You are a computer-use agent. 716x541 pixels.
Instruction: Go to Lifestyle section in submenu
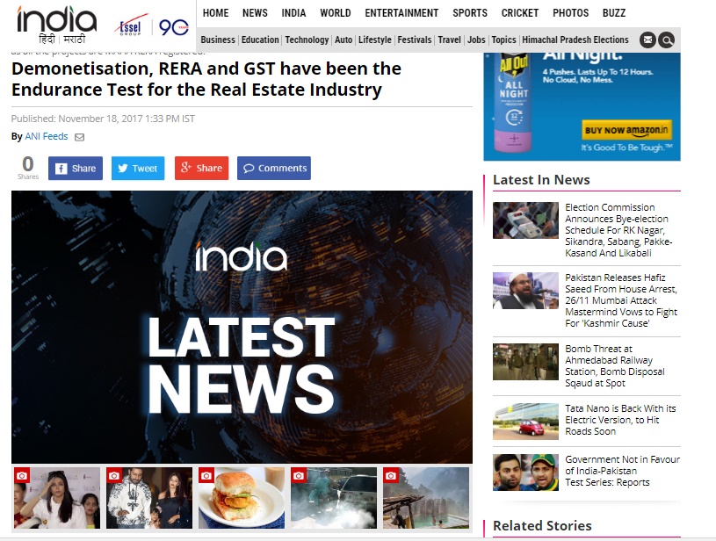click(375, 40)
